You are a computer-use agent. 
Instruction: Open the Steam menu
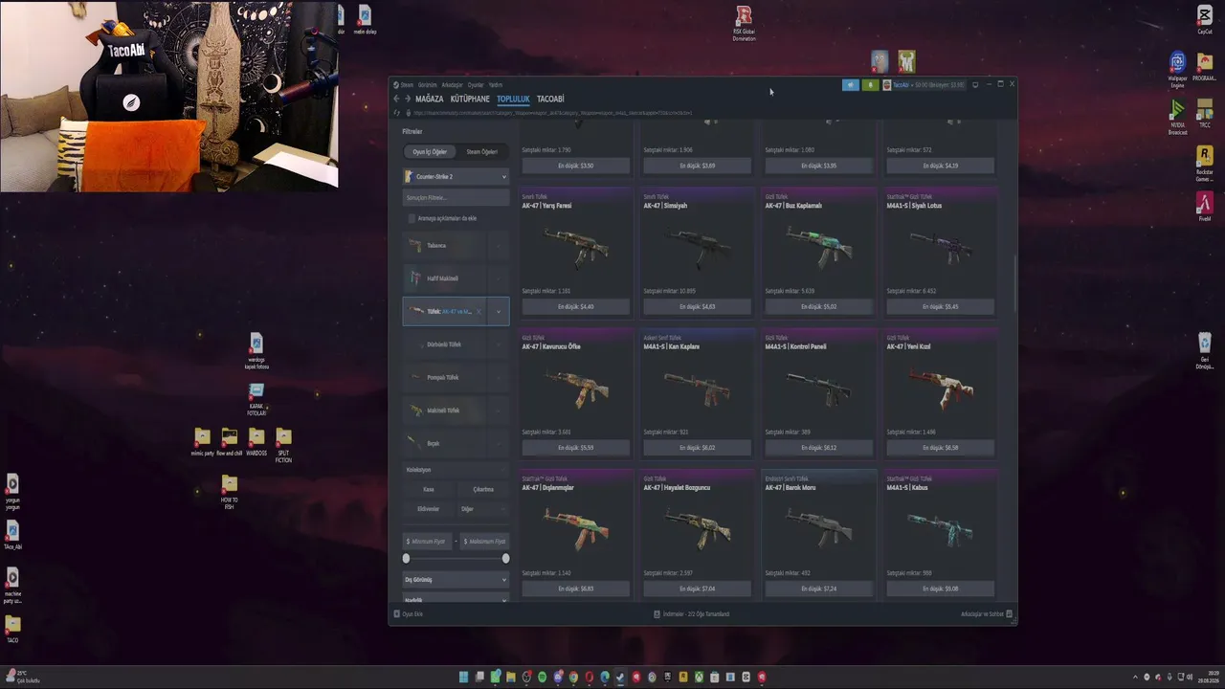[407, 85]
